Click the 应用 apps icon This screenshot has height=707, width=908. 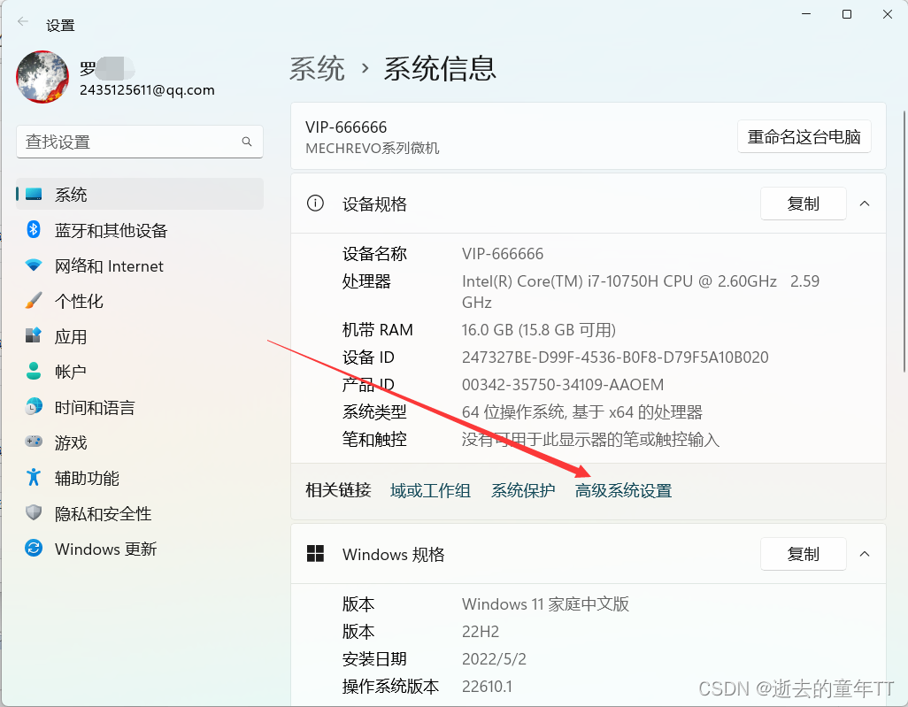(34, 336)
